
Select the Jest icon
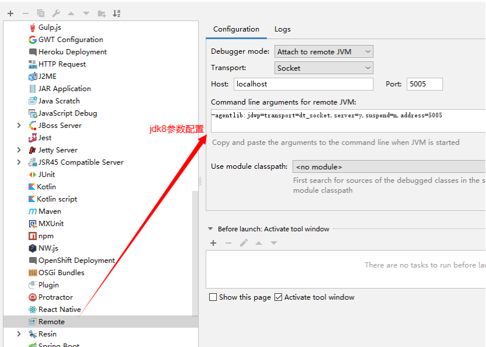click(33, 138)
